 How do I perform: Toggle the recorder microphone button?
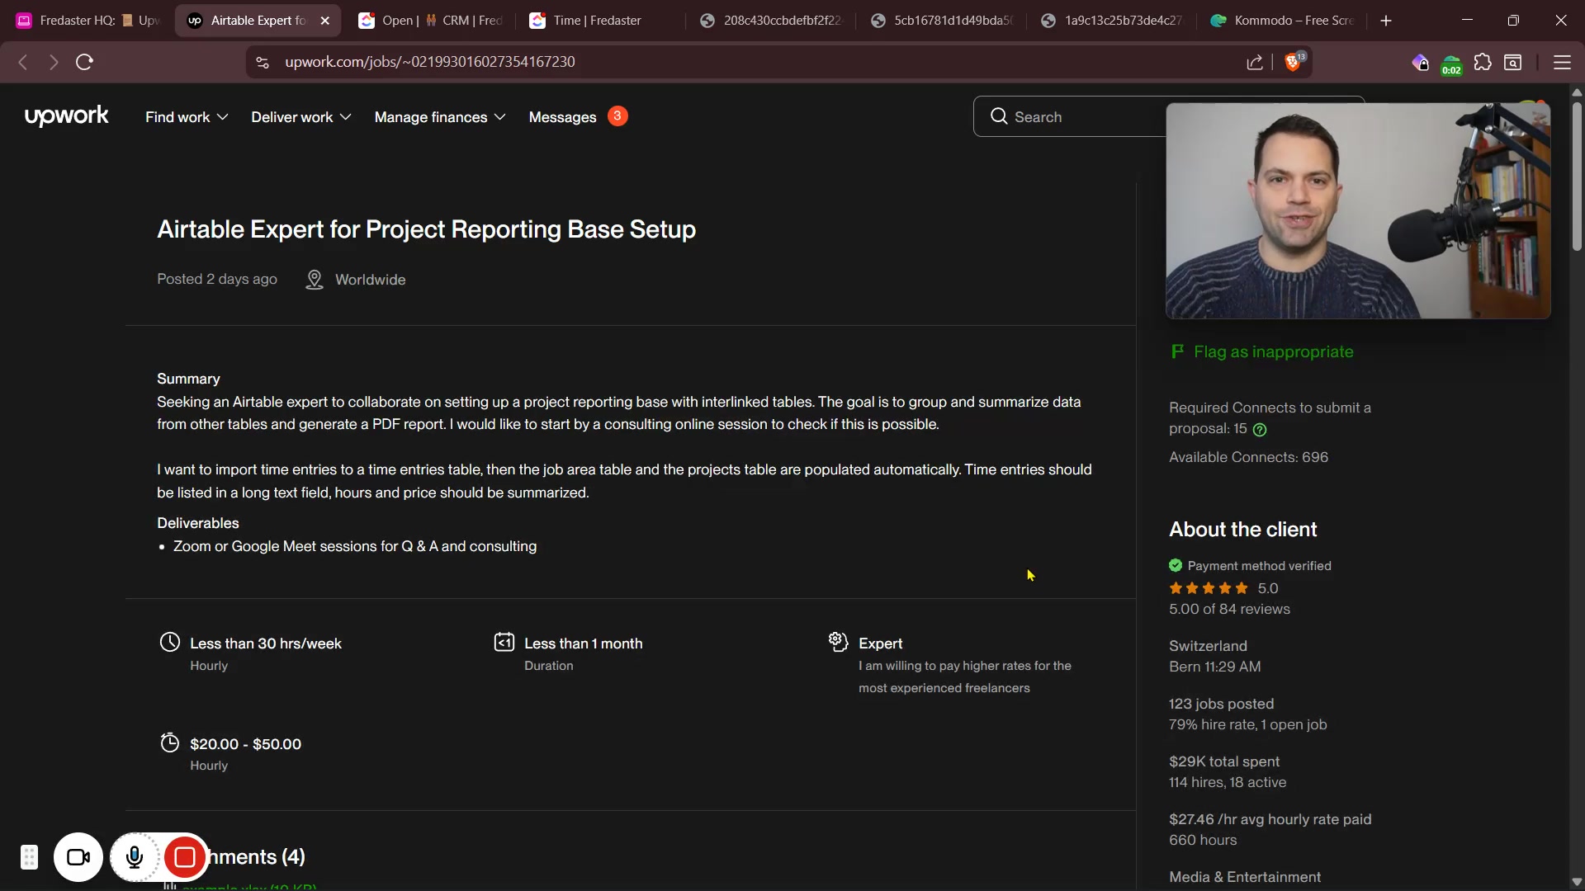(x=135, y=858)
